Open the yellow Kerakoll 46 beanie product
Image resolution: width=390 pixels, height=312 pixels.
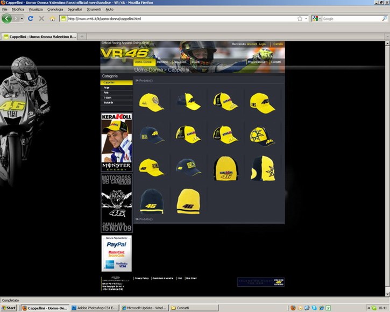click(225, 168)
